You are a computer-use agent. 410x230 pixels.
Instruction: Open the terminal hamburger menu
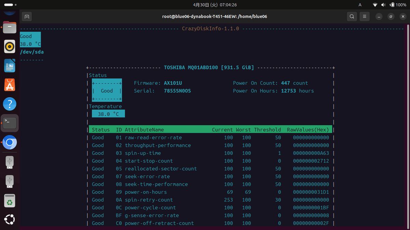(x=364, y=16)
